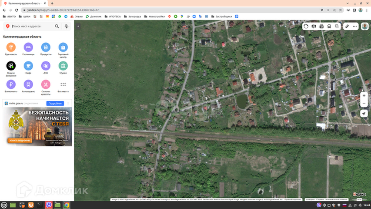Zoom in the map with plus
The image size is (371, 209).
(x=364, y=95)
